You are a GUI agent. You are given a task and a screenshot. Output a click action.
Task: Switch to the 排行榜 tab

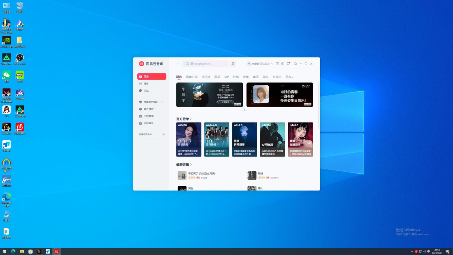coord(206,77)
